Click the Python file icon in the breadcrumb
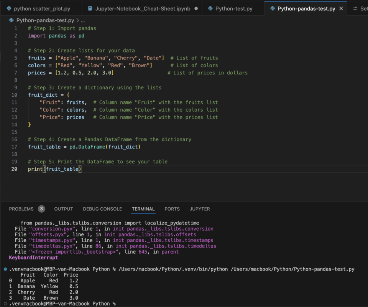 12,20
